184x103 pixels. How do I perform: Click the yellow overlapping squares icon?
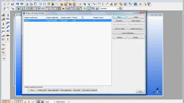point(121,4)
